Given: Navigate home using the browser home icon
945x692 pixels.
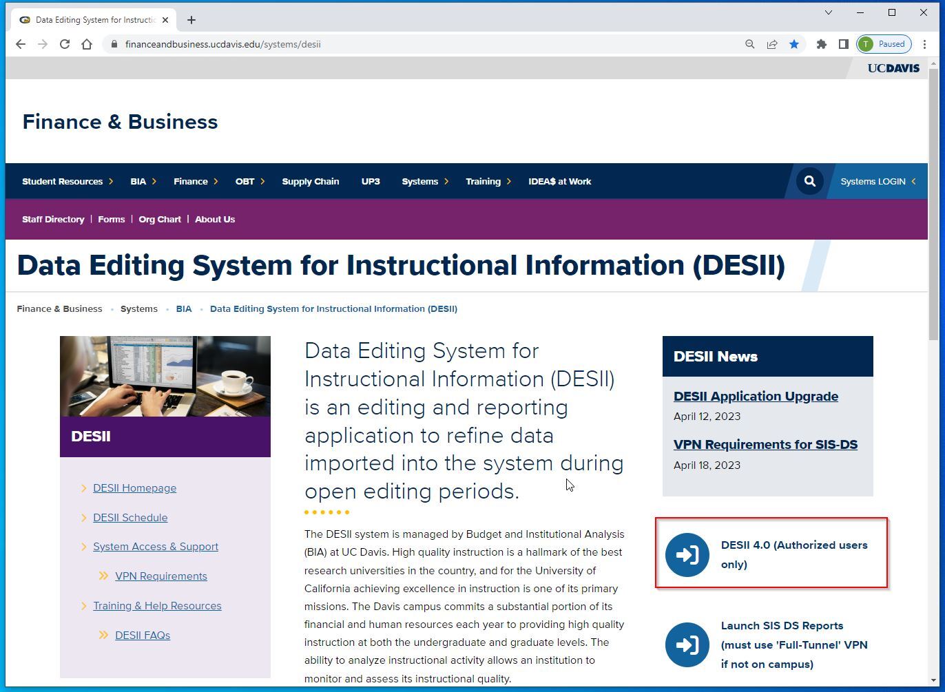Looking at the screenshot, I should tap(87, 44).
